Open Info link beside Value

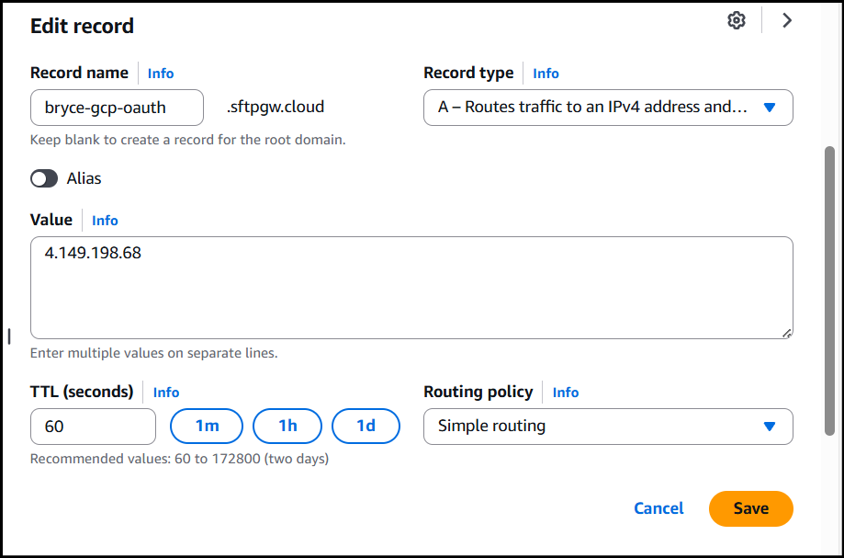click(x=105, y=221)
